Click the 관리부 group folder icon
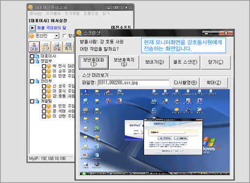 (37, 81)
